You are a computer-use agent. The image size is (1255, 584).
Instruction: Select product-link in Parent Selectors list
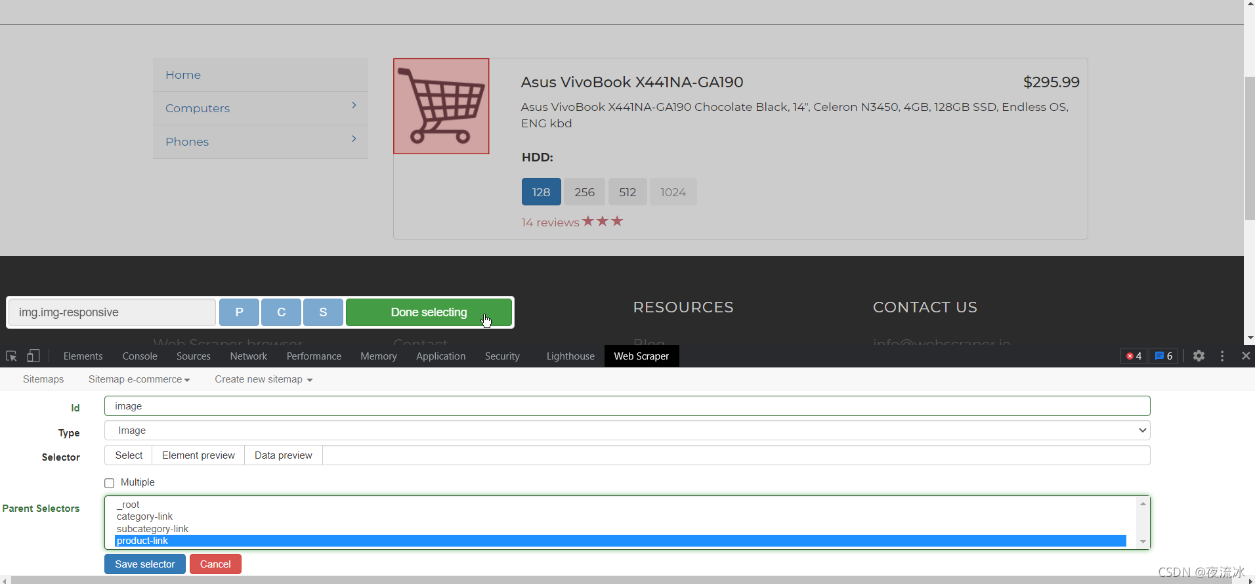(620, 541)
